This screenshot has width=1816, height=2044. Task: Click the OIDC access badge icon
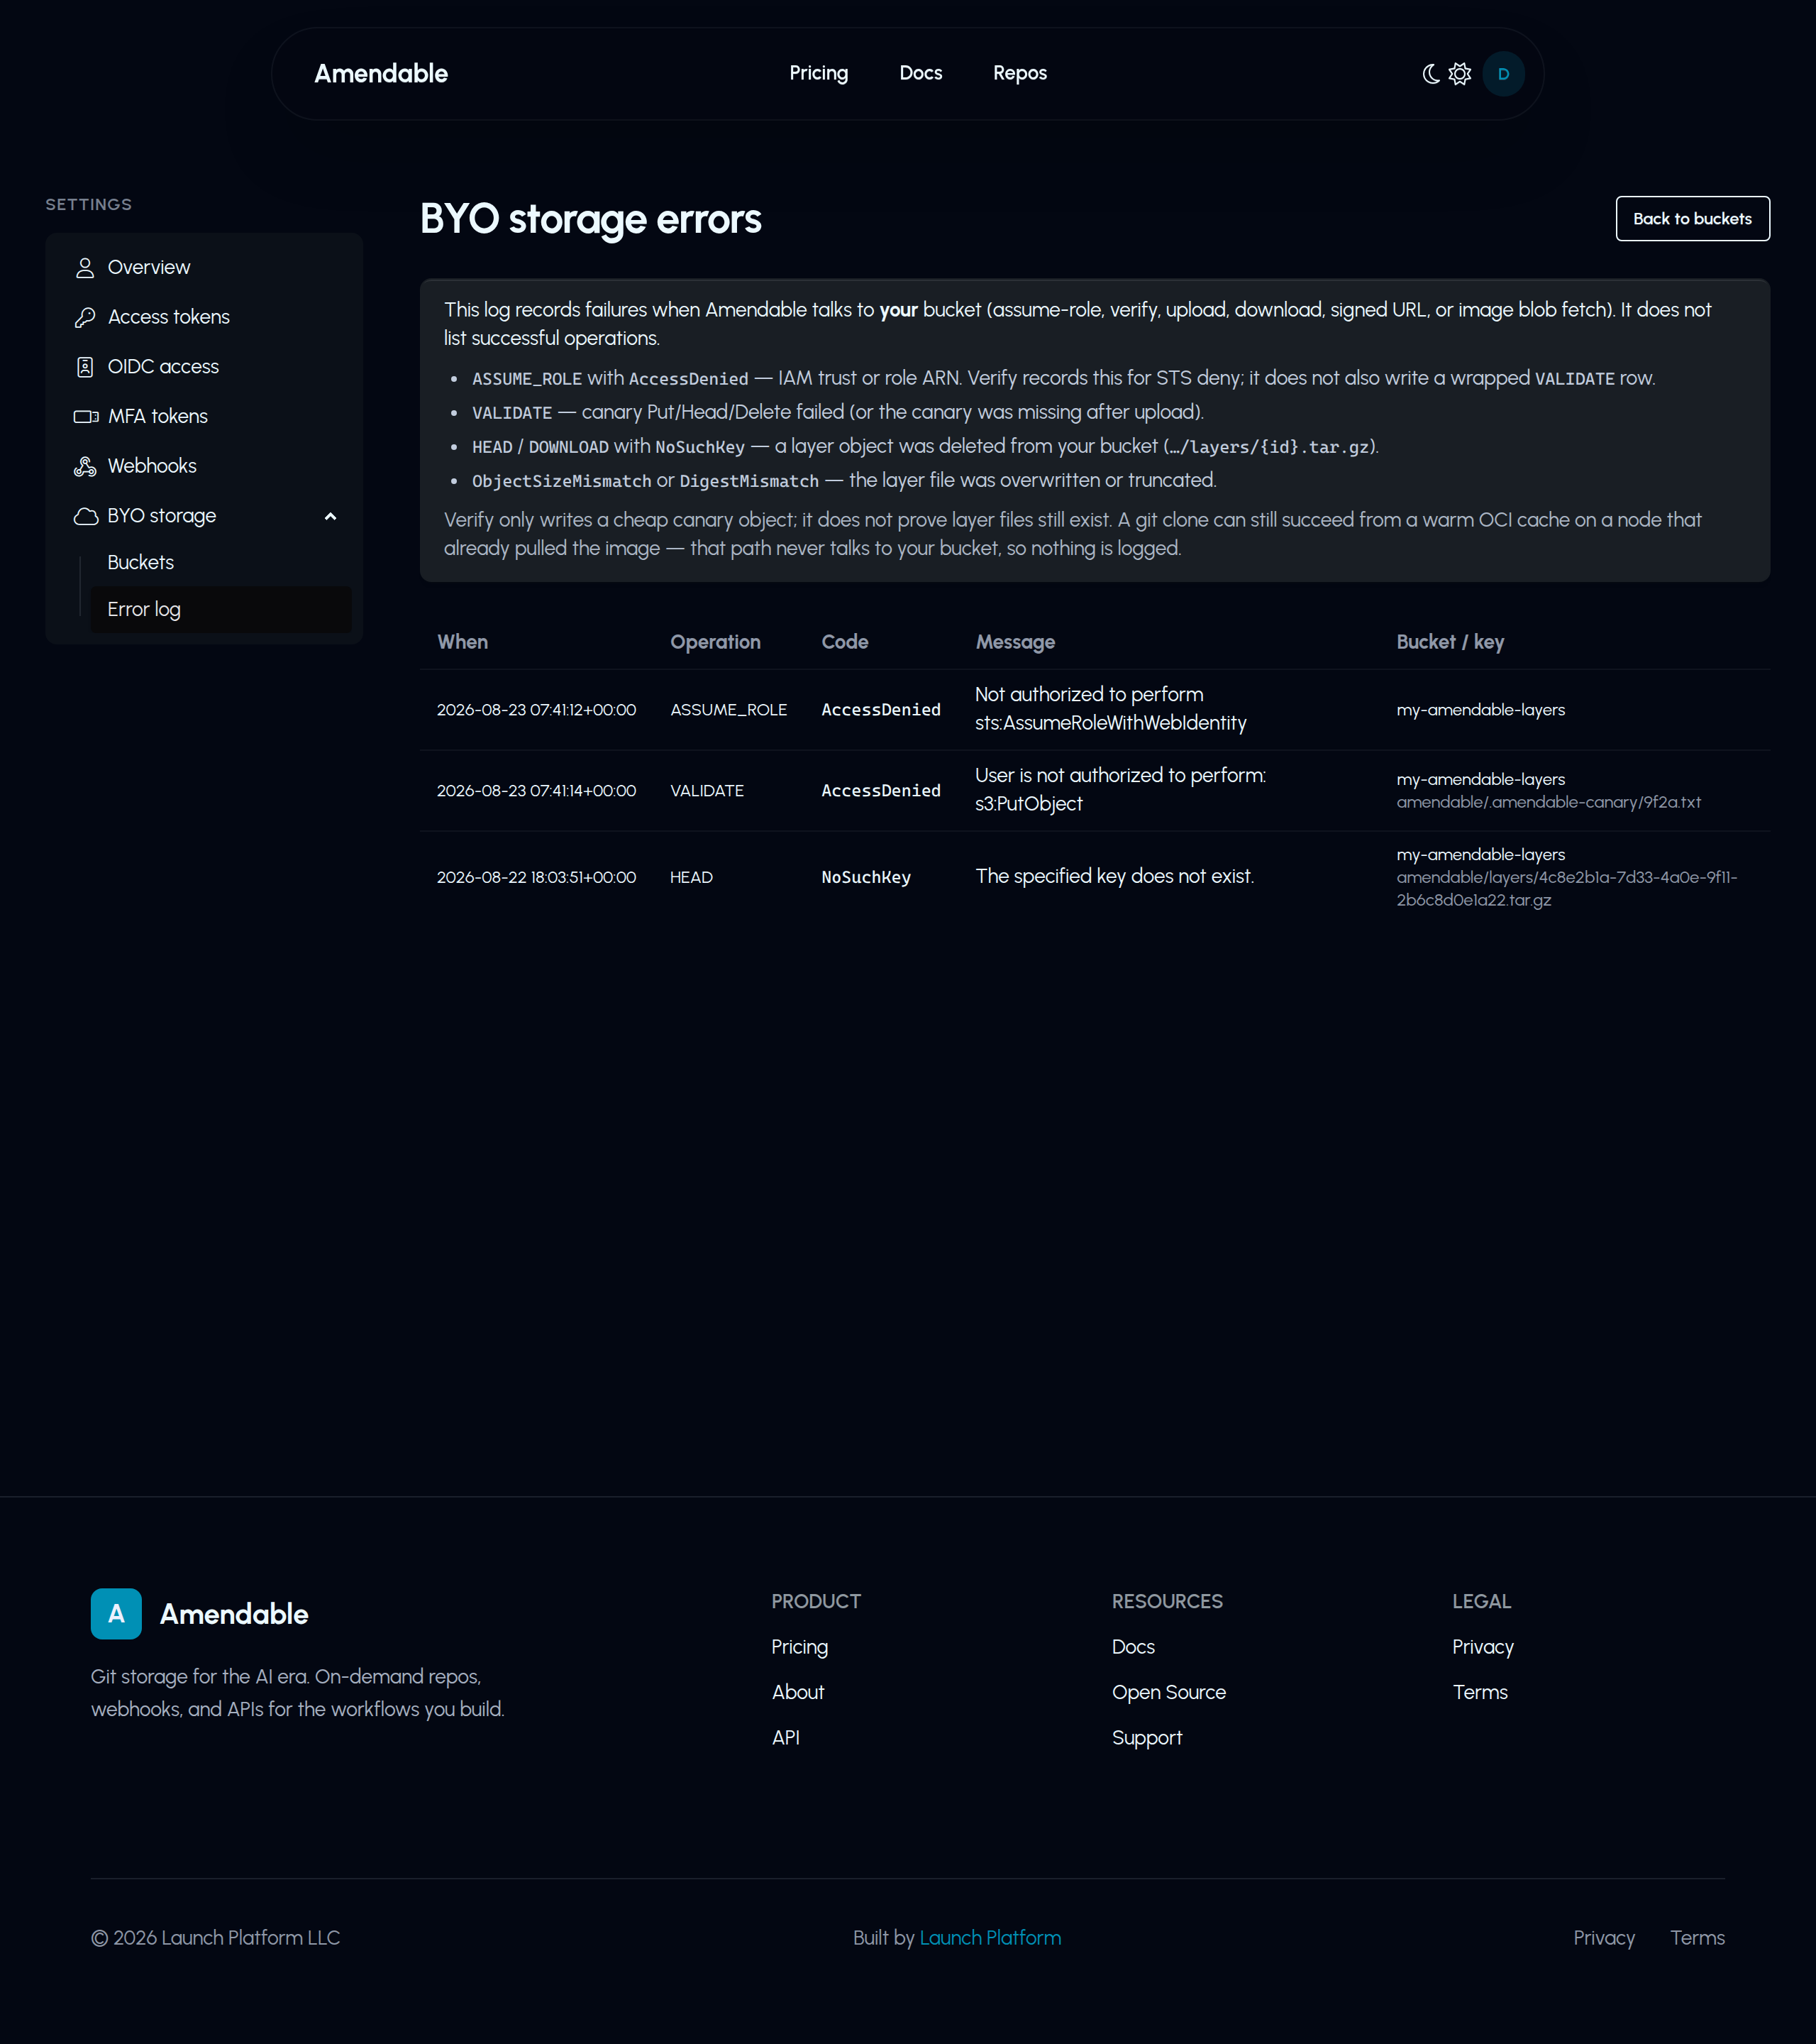tap(85, 367)
